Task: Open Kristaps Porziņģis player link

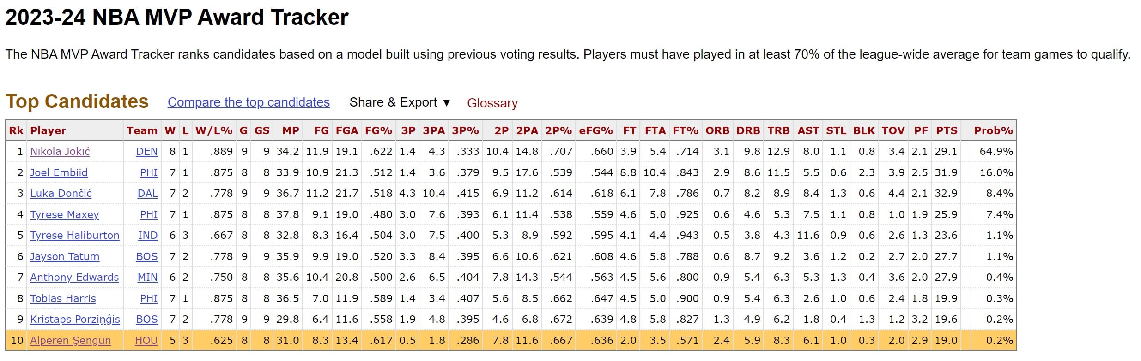Action: pos(75,319)
